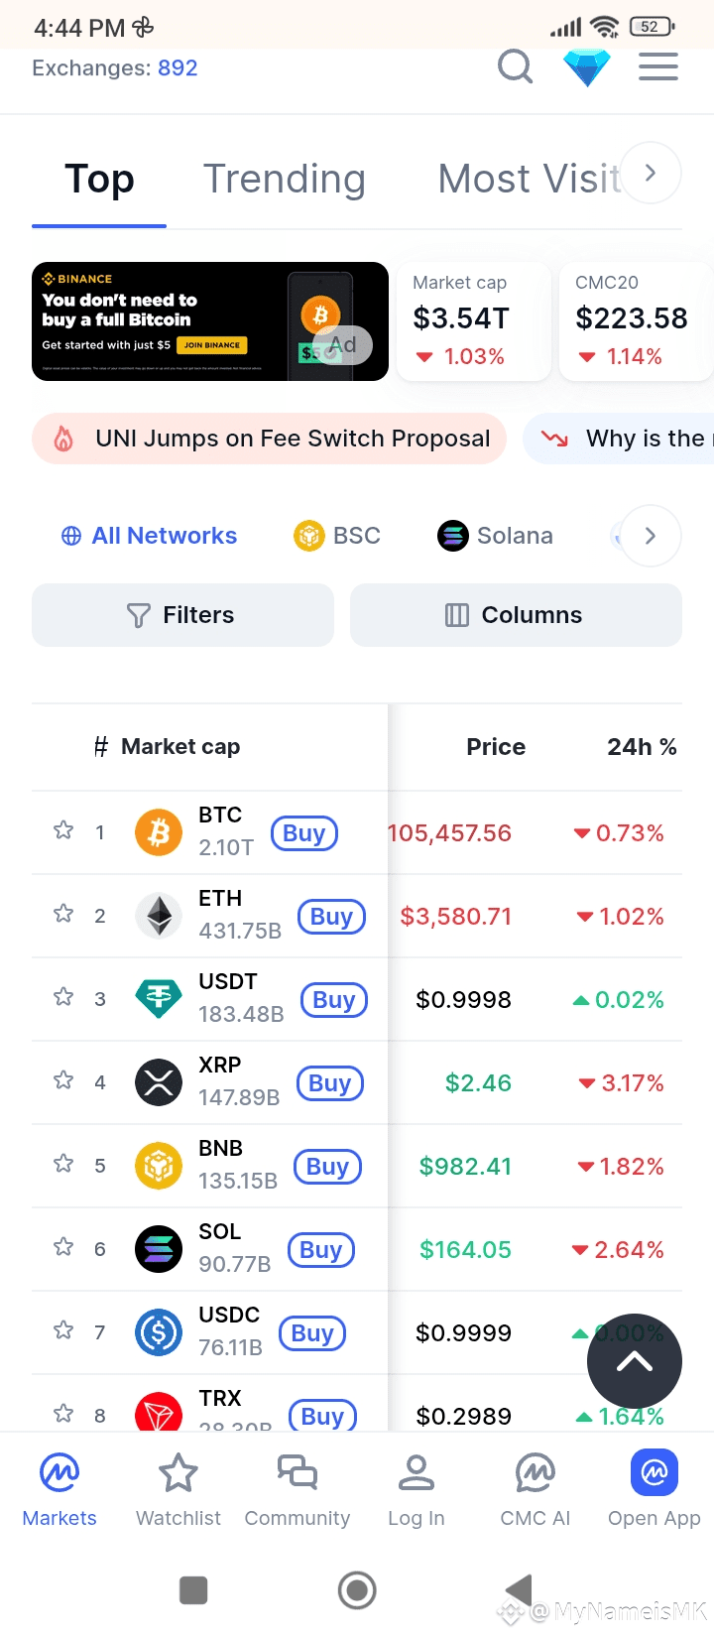The height and width of the screenshot is (1637, 714).
Task: Click Buy button next to ETH
Action: pyautogui.click(x=331, y=917)
